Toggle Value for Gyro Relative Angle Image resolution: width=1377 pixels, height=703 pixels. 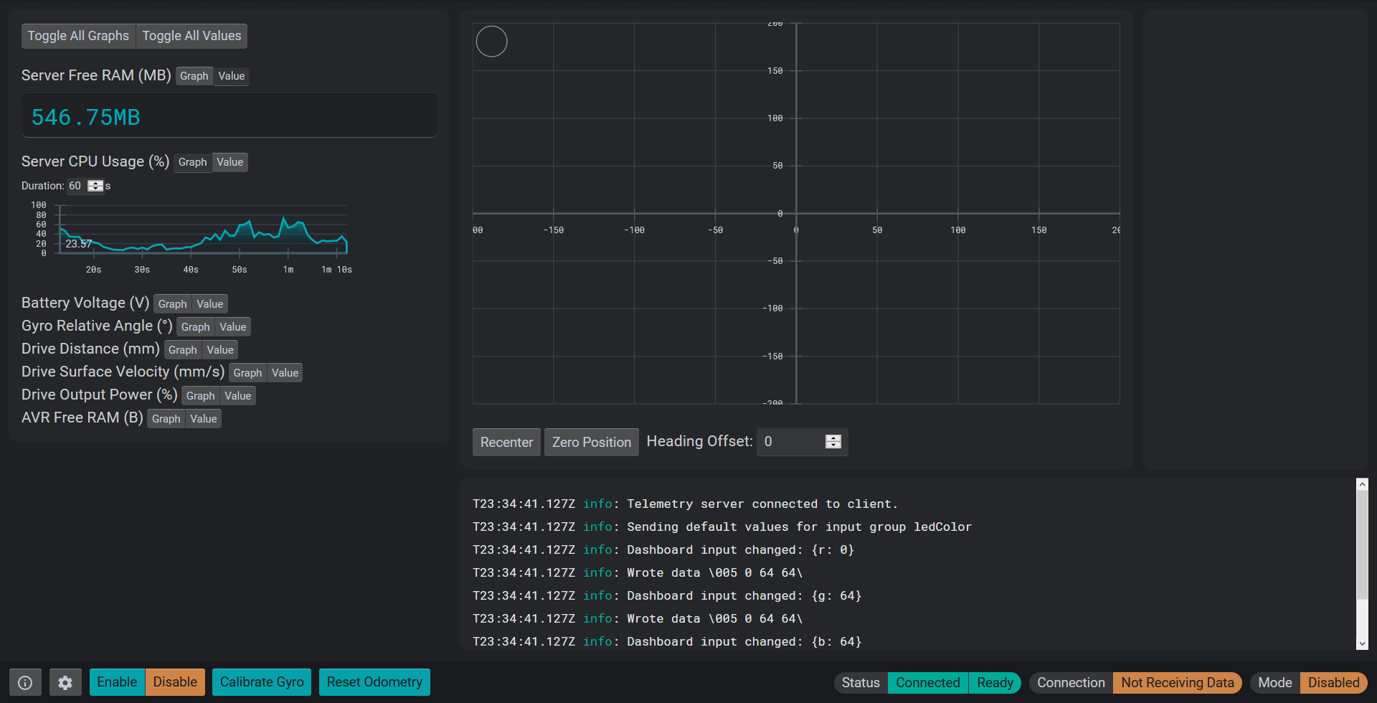point(233,327)
